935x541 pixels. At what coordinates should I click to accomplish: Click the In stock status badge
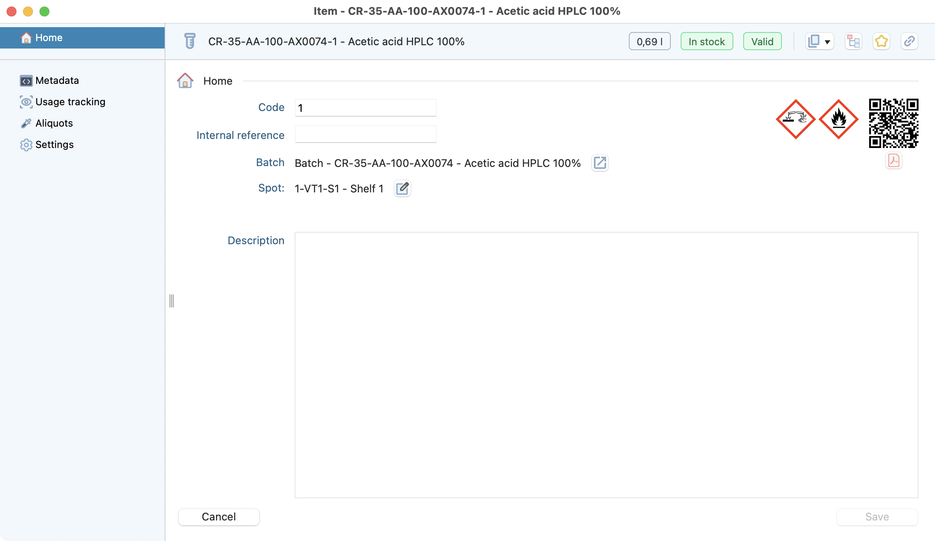707,42
